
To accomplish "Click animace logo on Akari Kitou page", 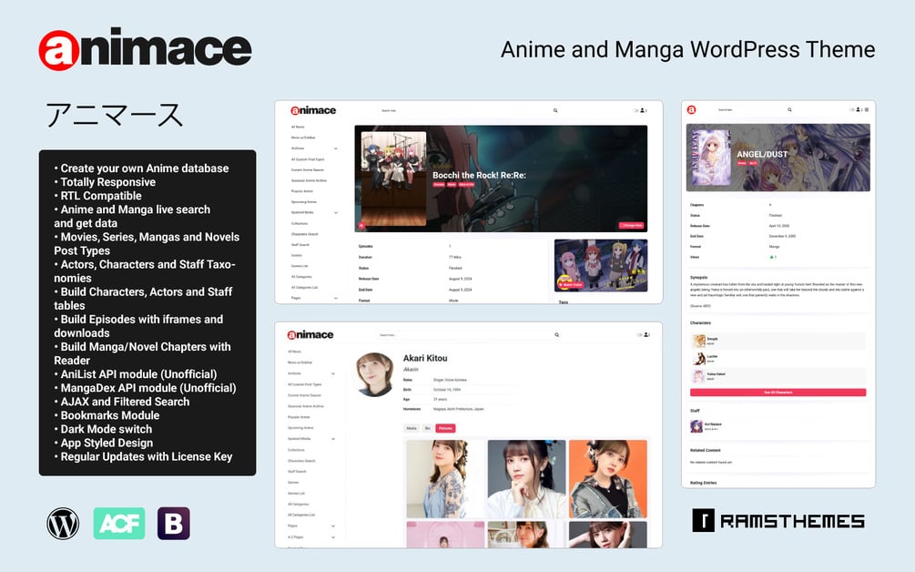I will 310,335.
